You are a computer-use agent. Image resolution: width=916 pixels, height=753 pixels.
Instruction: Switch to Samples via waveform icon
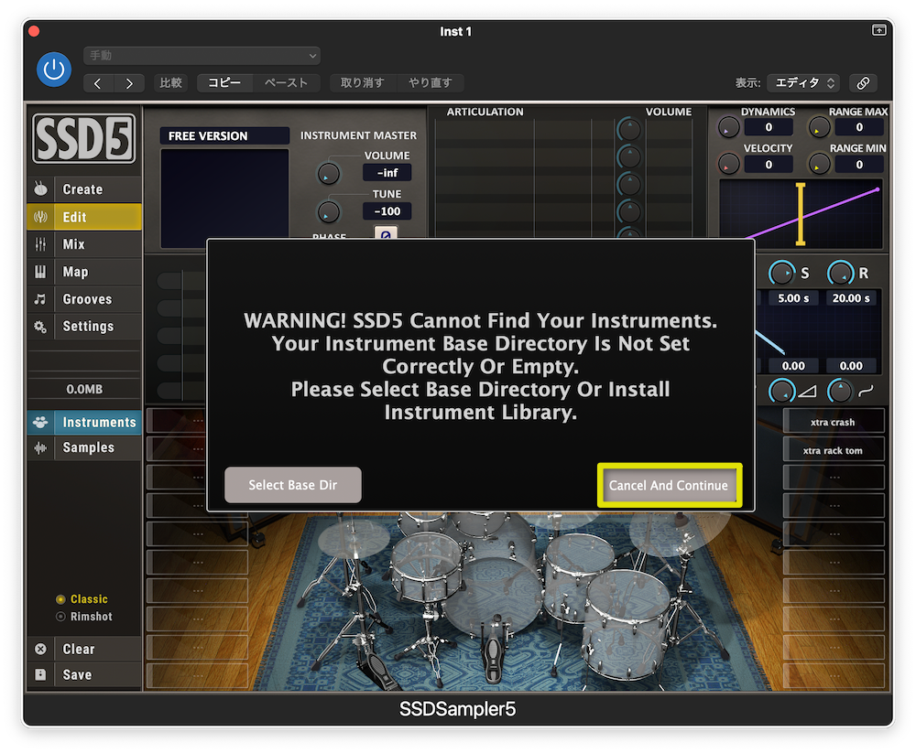41,447
